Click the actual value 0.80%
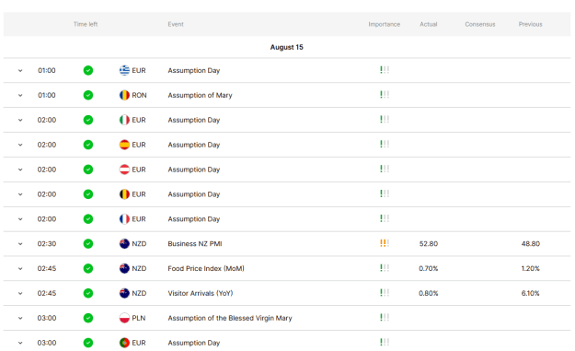Image resolution: width=575 pixels, height=351 pixels. (x=429, y=293)
